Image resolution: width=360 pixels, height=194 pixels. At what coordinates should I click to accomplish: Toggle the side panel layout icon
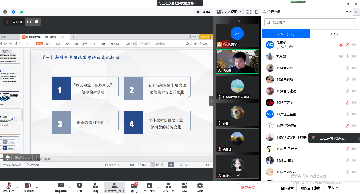(257, 12)
